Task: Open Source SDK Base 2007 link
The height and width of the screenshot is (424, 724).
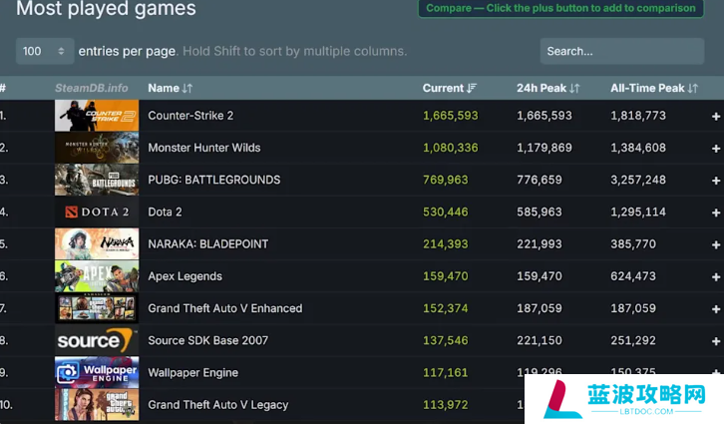Action: click(207, 340)
